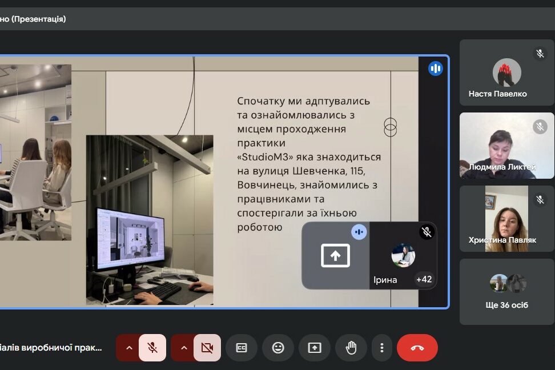
Task: Select the +42 participants badge
Action: 424,279
